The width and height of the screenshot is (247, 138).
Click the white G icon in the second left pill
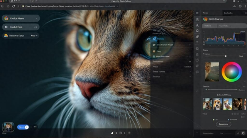(x=6, y=27)
